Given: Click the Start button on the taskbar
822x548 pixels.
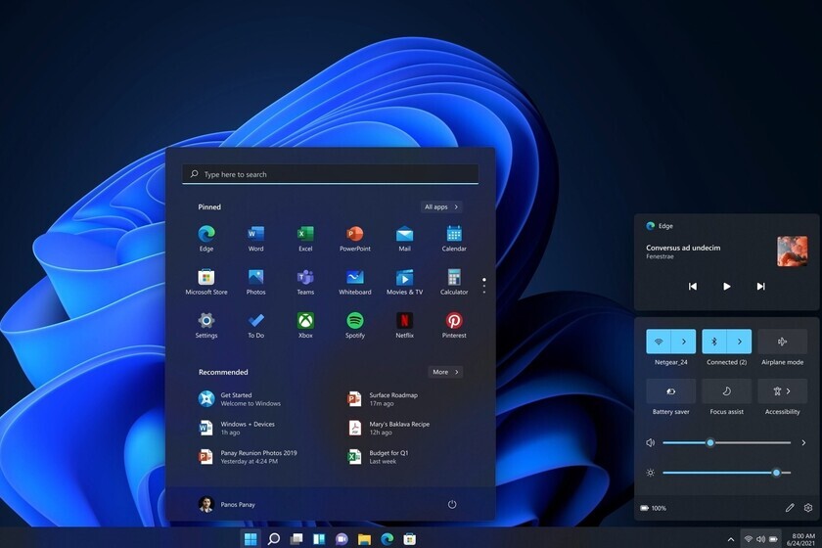Looking at the screenshot, I should tap(251, 538).
